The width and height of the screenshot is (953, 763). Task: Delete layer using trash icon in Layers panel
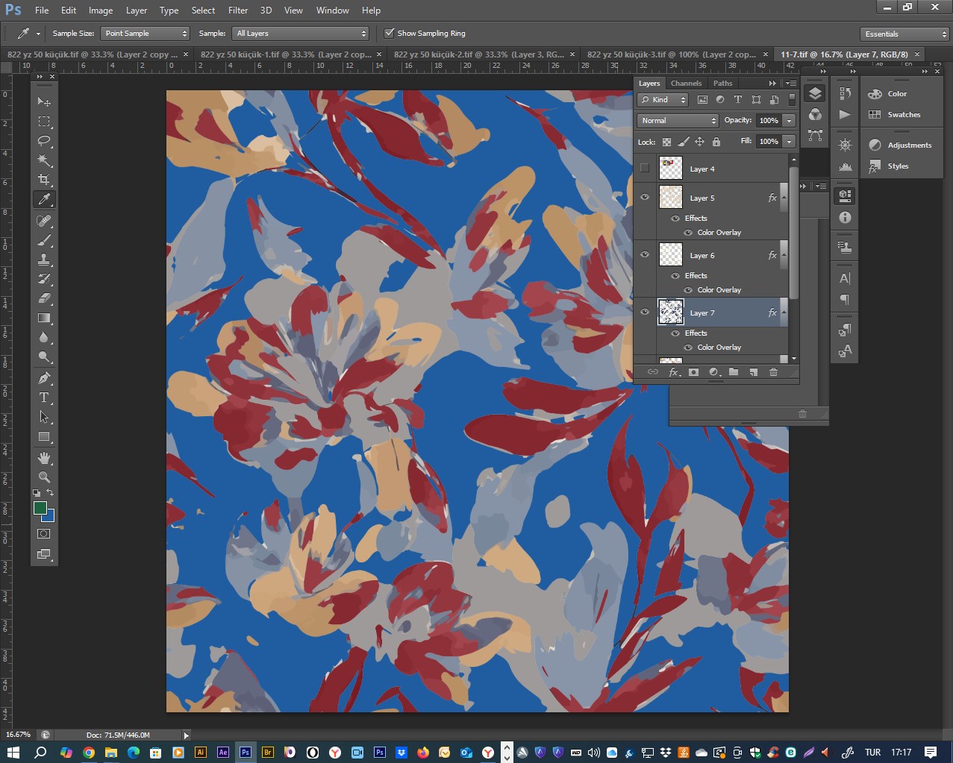pyautogui.click(x=773, y=372)
